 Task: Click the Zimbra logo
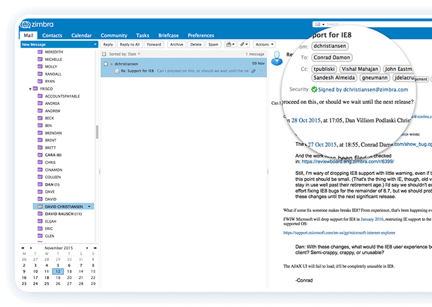click(37, 25)
